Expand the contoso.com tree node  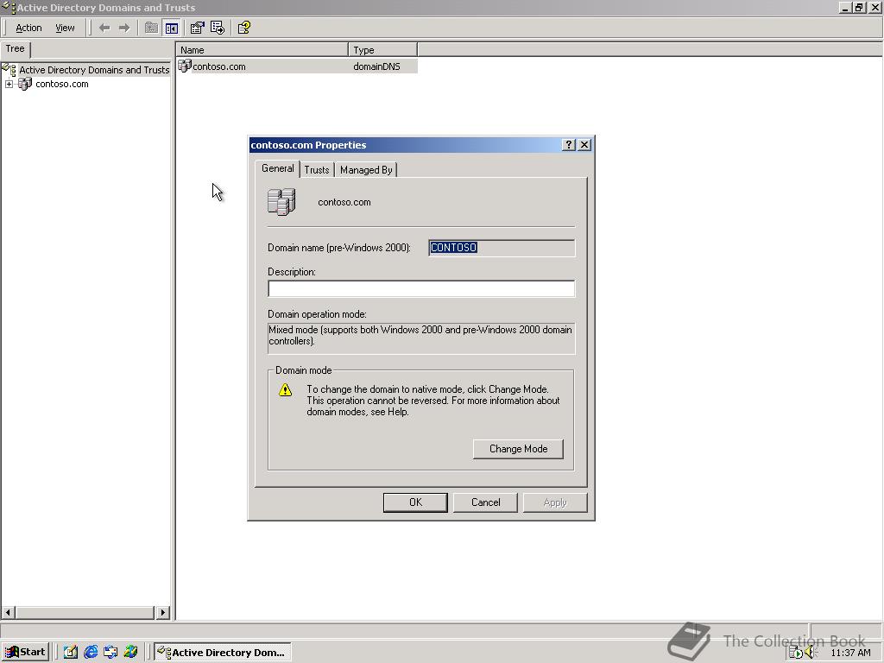point(9,84)
